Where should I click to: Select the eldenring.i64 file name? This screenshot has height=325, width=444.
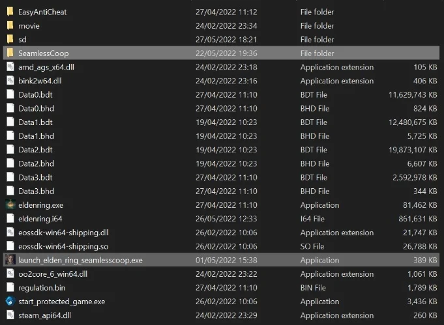tap(40, 219)
